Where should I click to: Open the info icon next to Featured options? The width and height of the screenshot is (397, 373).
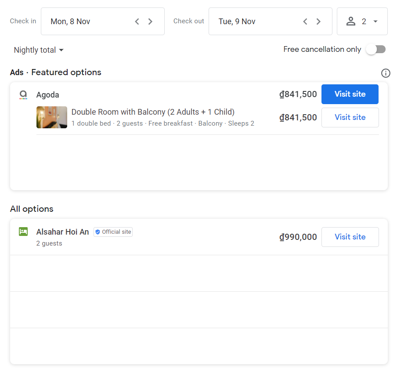point(386,73)
